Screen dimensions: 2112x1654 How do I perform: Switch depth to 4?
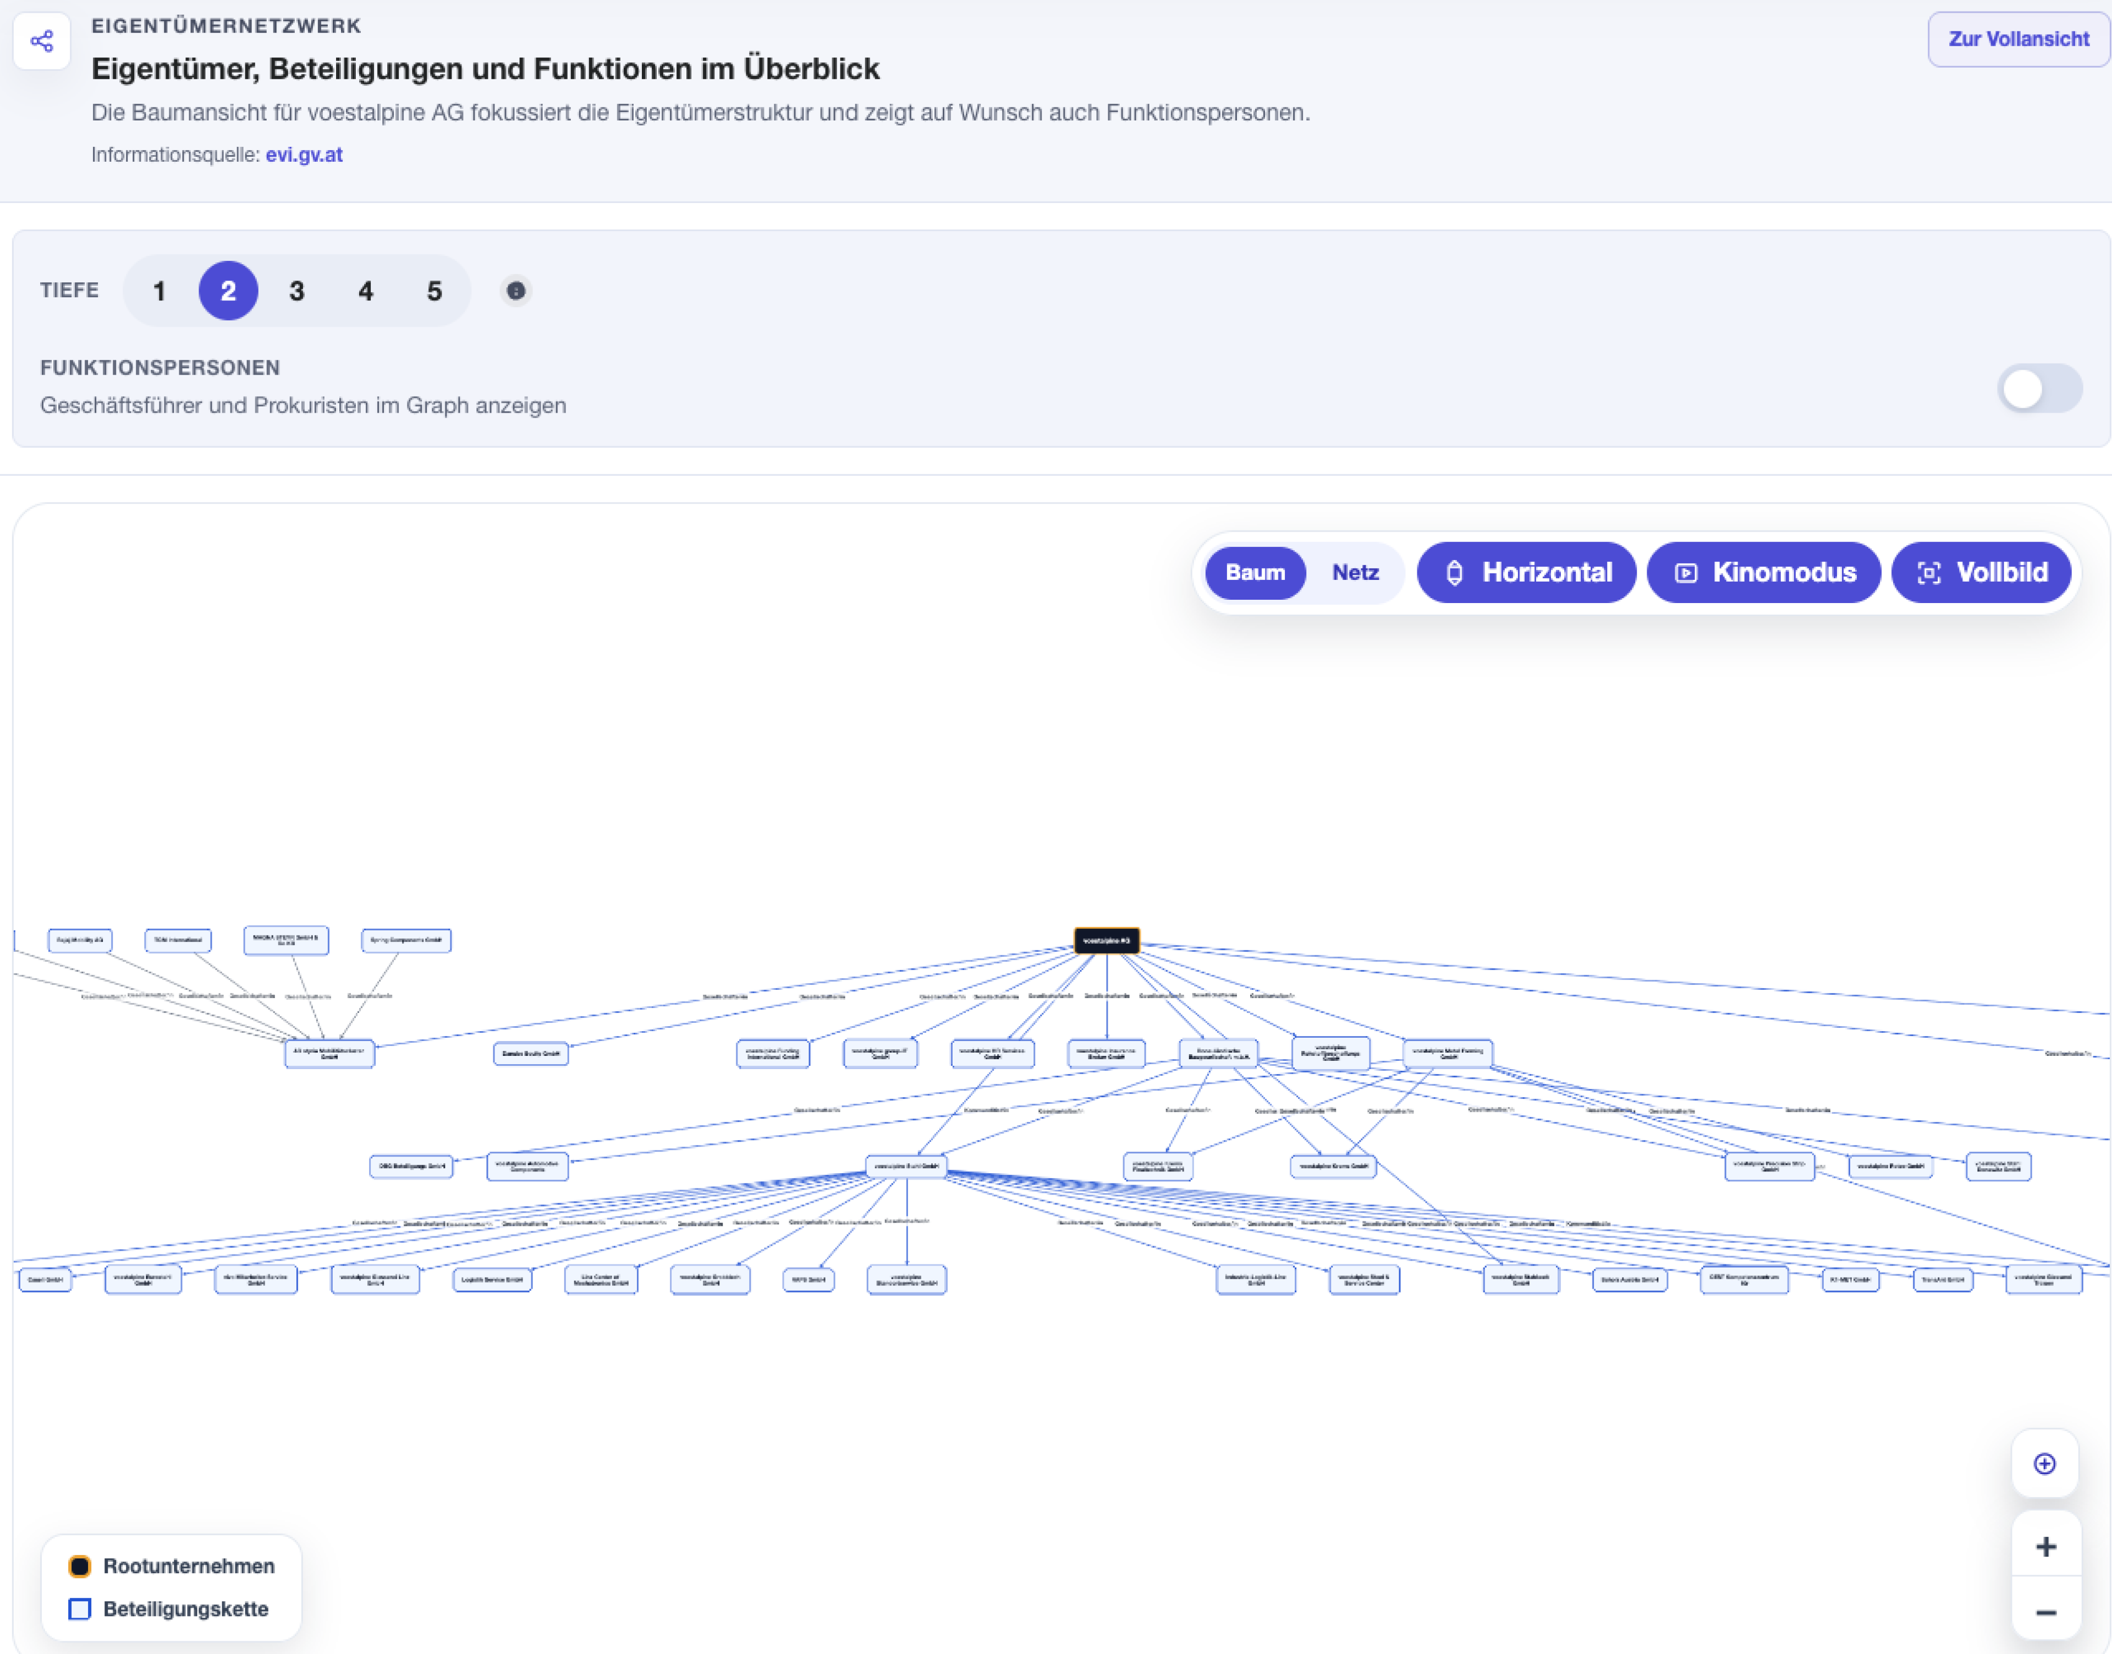coord(366,291)
